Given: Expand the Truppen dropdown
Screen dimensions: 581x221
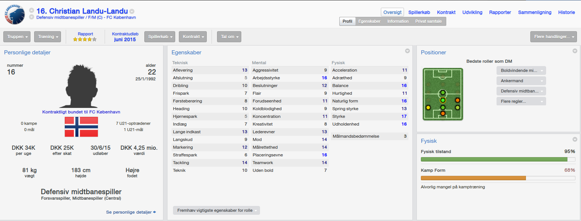Looking at the screenshot, I should [x=18, y=37].
